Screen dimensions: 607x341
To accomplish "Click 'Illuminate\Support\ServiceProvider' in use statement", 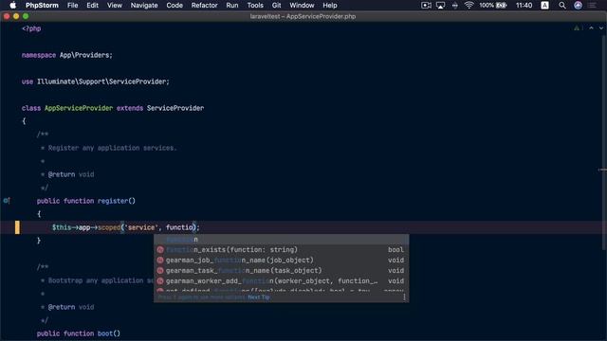I will [101, 81].
